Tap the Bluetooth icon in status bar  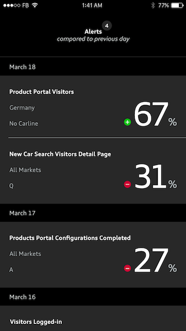pyautogui.click(x=153, y=6)
